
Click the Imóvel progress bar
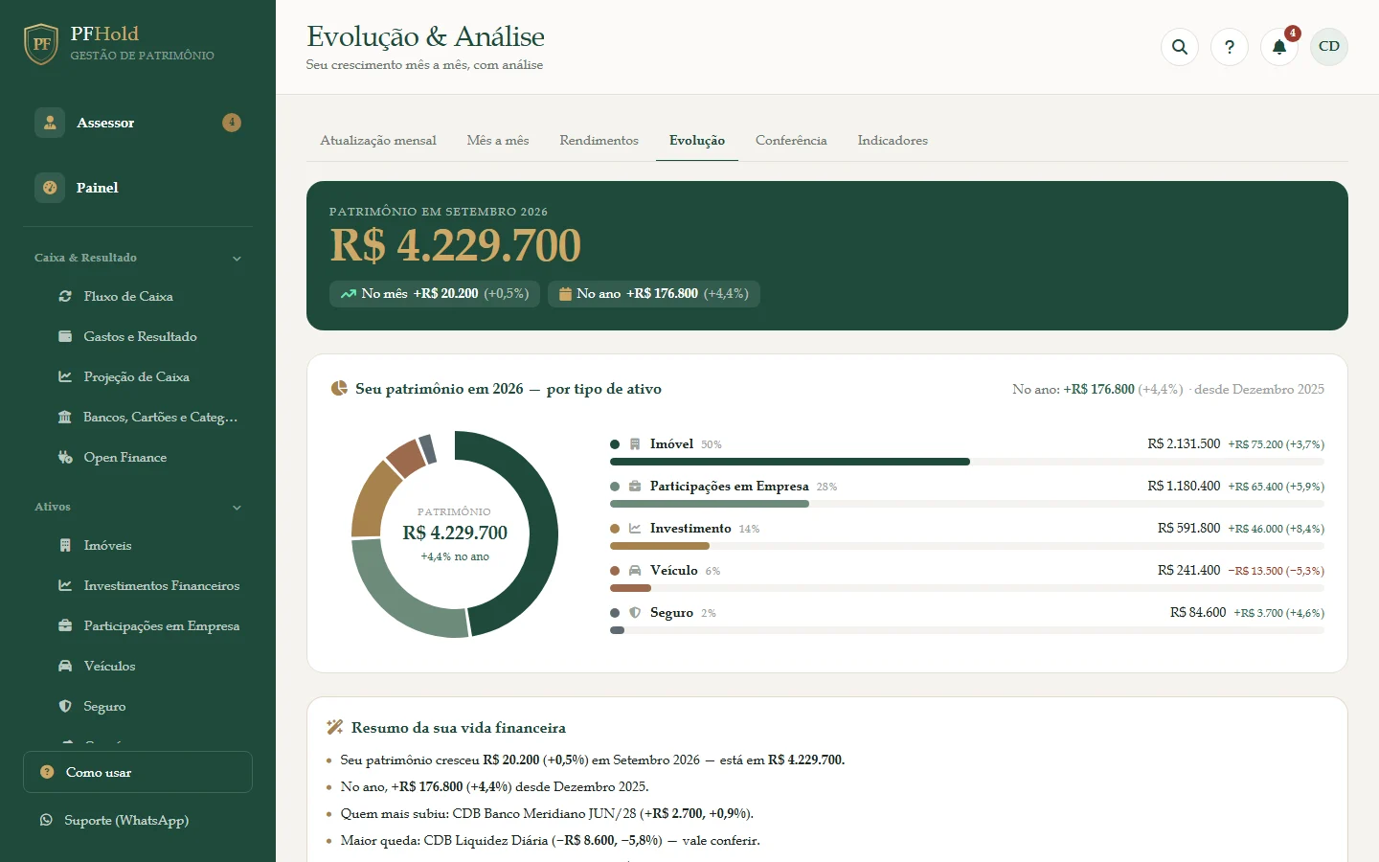[x=967, y=462]
